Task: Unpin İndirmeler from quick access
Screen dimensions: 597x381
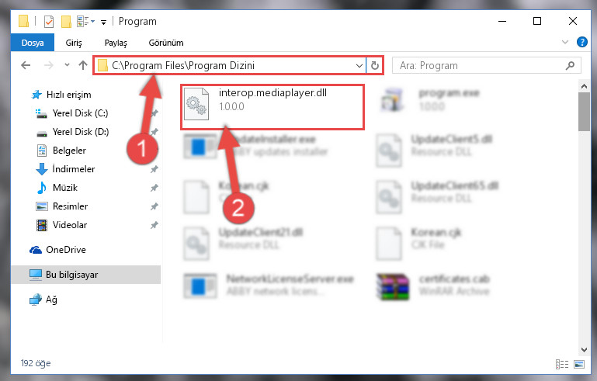Action: pyautogui.click(x=154, y=169)
